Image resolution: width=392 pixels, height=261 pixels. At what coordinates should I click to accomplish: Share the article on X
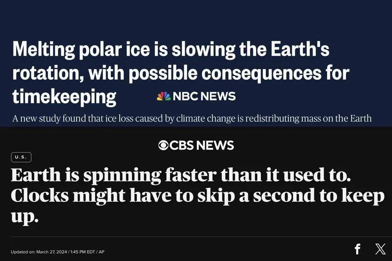tap(380, 249)
